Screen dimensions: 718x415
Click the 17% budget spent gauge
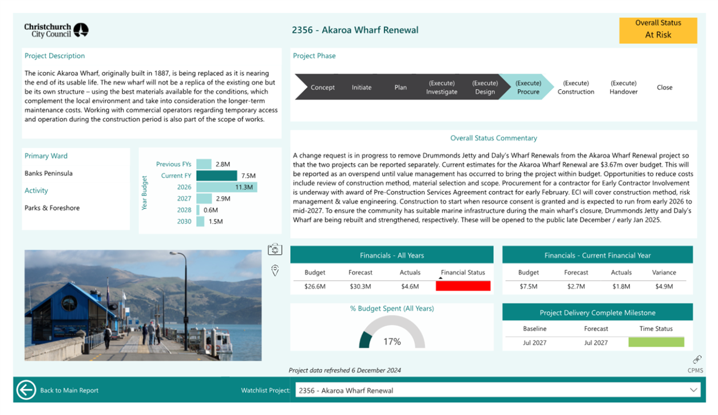click(392, 333)
